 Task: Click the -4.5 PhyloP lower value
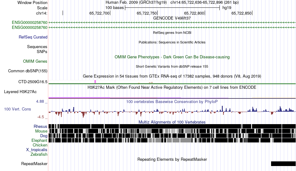(x=41, y=117)
